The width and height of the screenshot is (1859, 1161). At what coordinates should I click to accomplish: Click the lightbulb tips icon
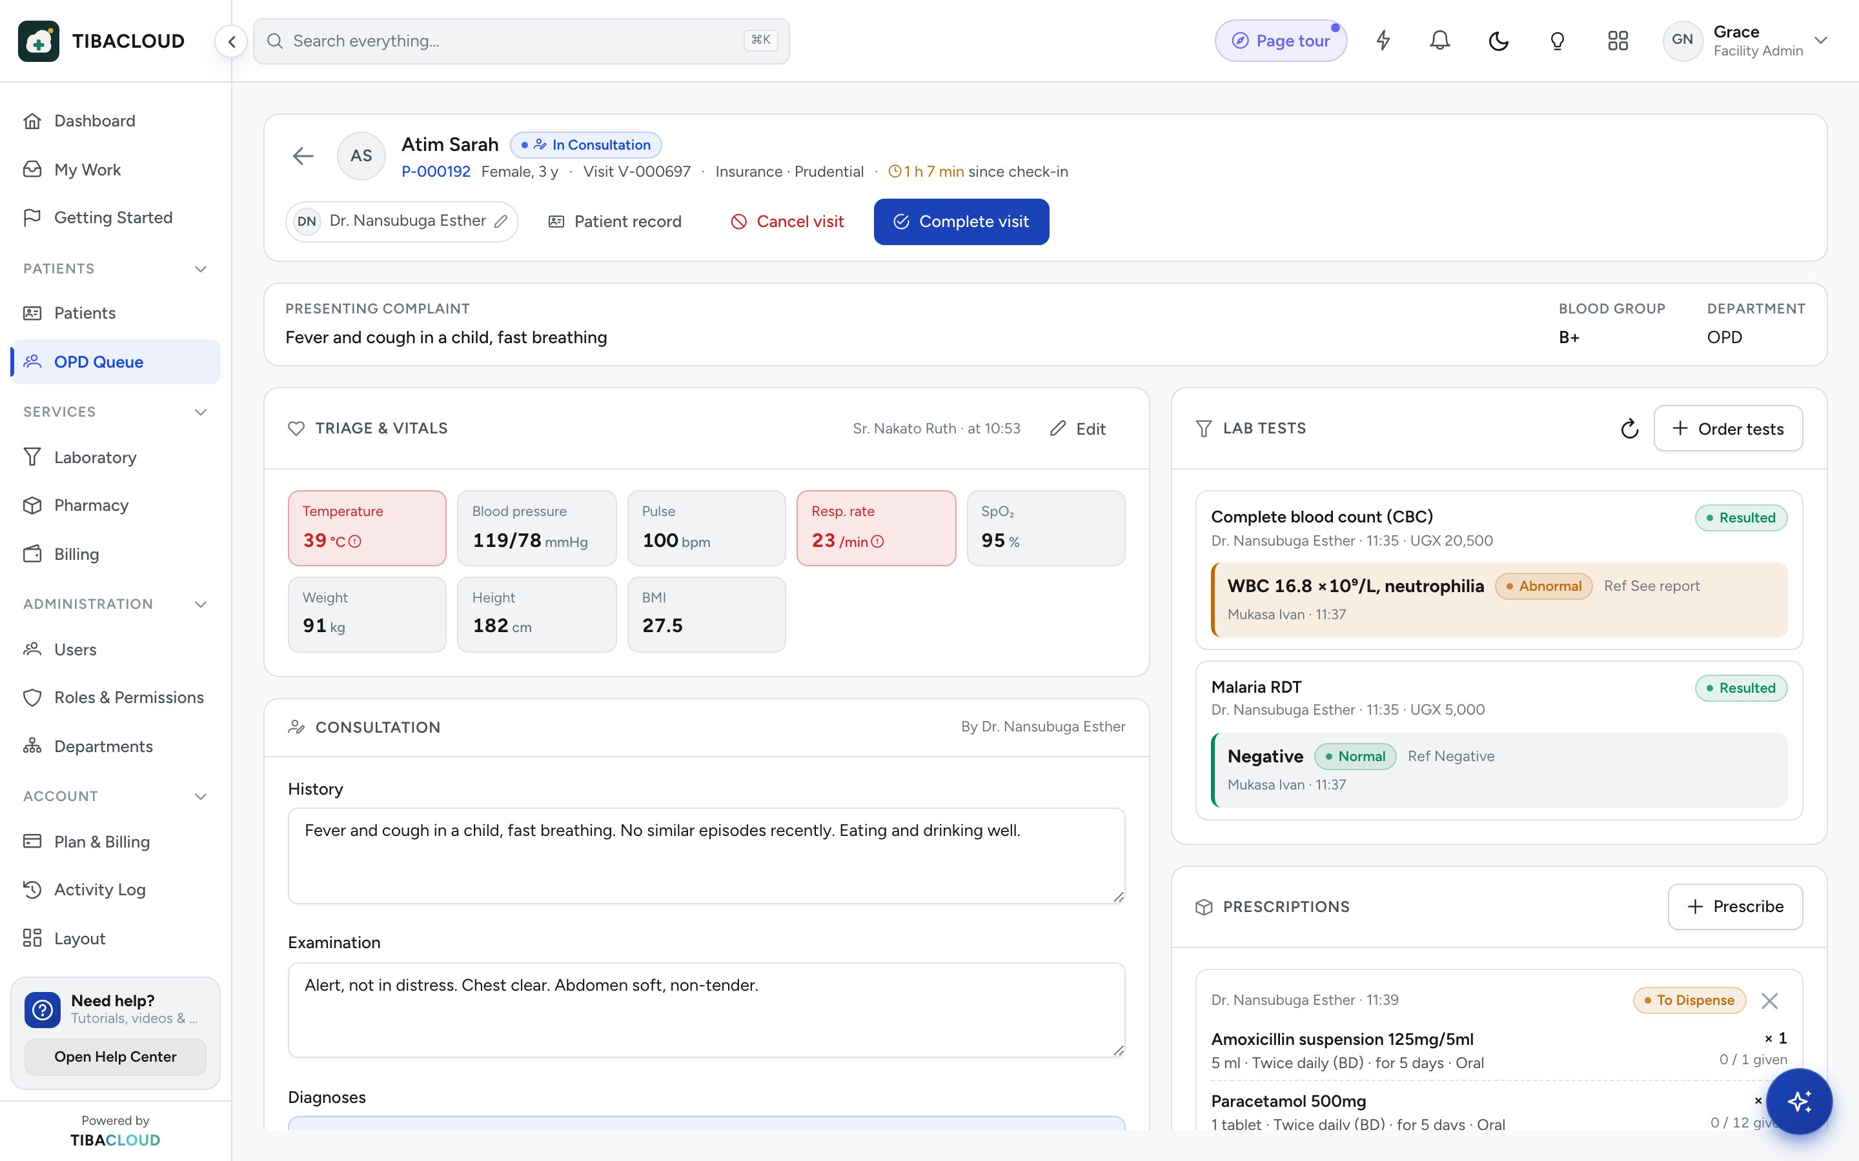1557,41
